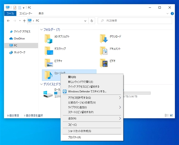The image size is (179, 145).
Task: Maximize the PC window
Action: click(x=160, y=7)
